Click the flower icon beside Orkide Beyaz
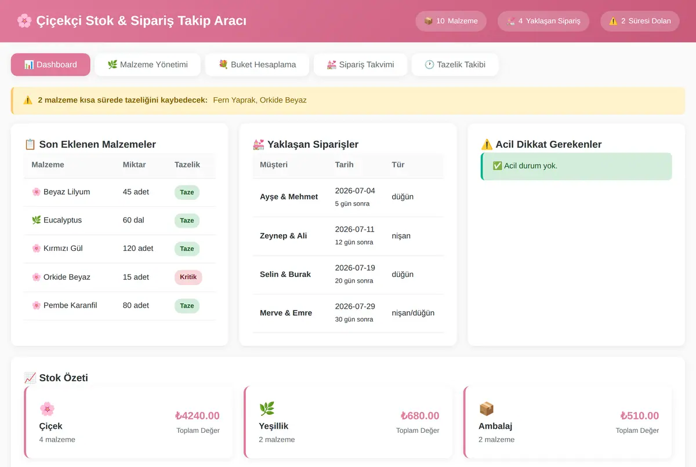The image size is (696, 467). coord(36,277)
